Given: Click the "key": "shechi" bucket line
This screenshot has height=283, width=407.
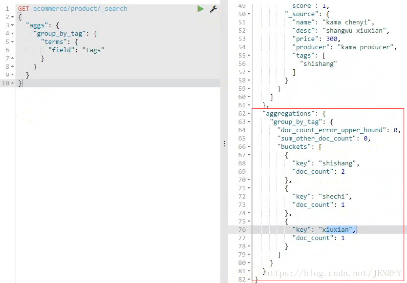Looking at the screenshot, I should 322,197.
